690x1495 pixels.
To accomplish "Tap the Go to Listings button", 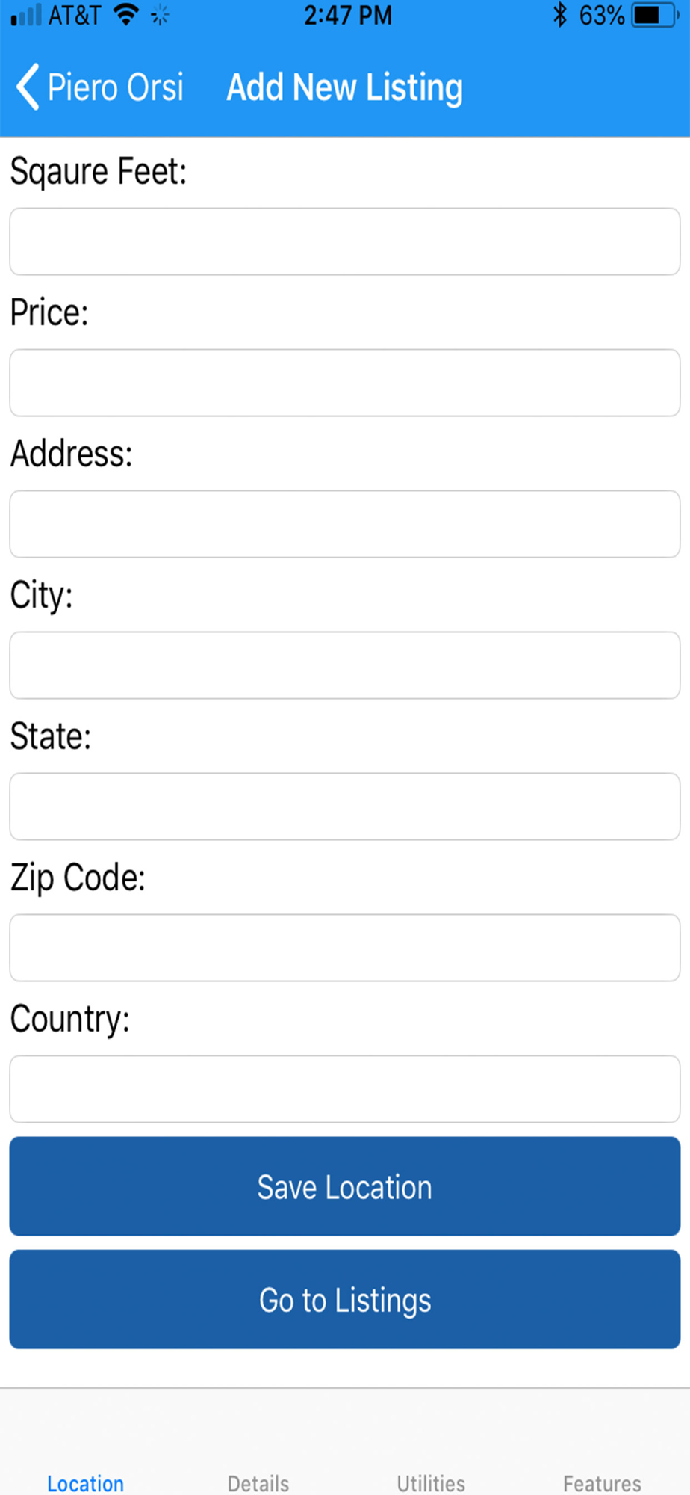I will coord(345,1300).
